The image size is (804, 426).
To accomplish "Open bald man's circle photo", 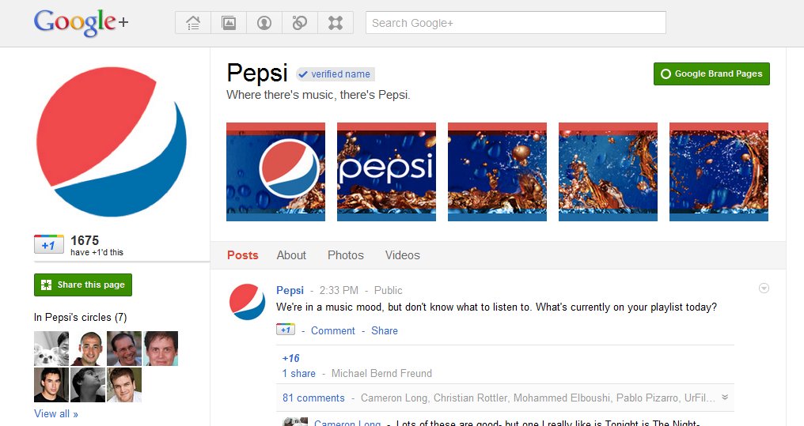I will coord(88,349).
